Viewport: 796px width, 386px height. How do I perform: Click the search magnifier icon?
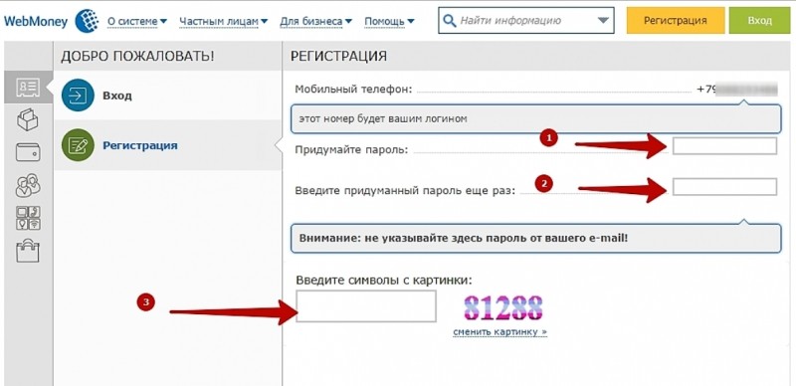click(x=449, y=21)
